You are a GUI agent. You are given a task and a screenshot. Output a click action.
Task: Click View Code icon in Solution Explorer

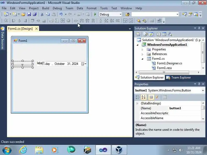coord(158,34)
